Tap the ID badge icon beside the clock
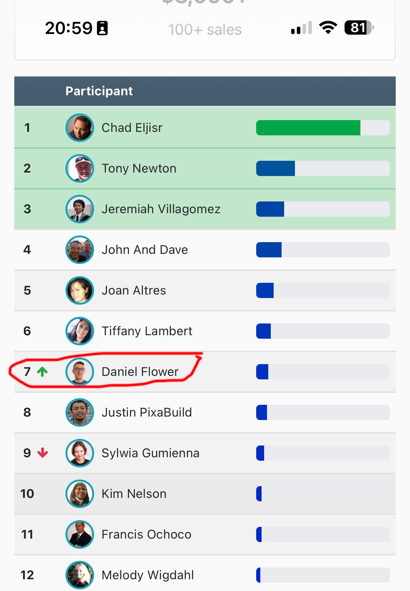The height and width of the screenshot is (591, 410). coord(102,28)
